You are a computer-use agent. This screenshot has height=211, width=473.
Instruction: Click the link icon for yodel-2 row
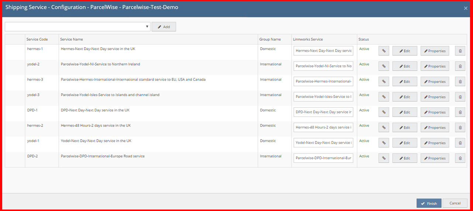tap(384, 66)
